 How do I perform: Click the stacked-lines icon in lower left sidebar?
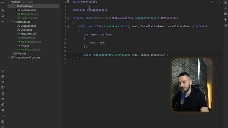[2, 71]
